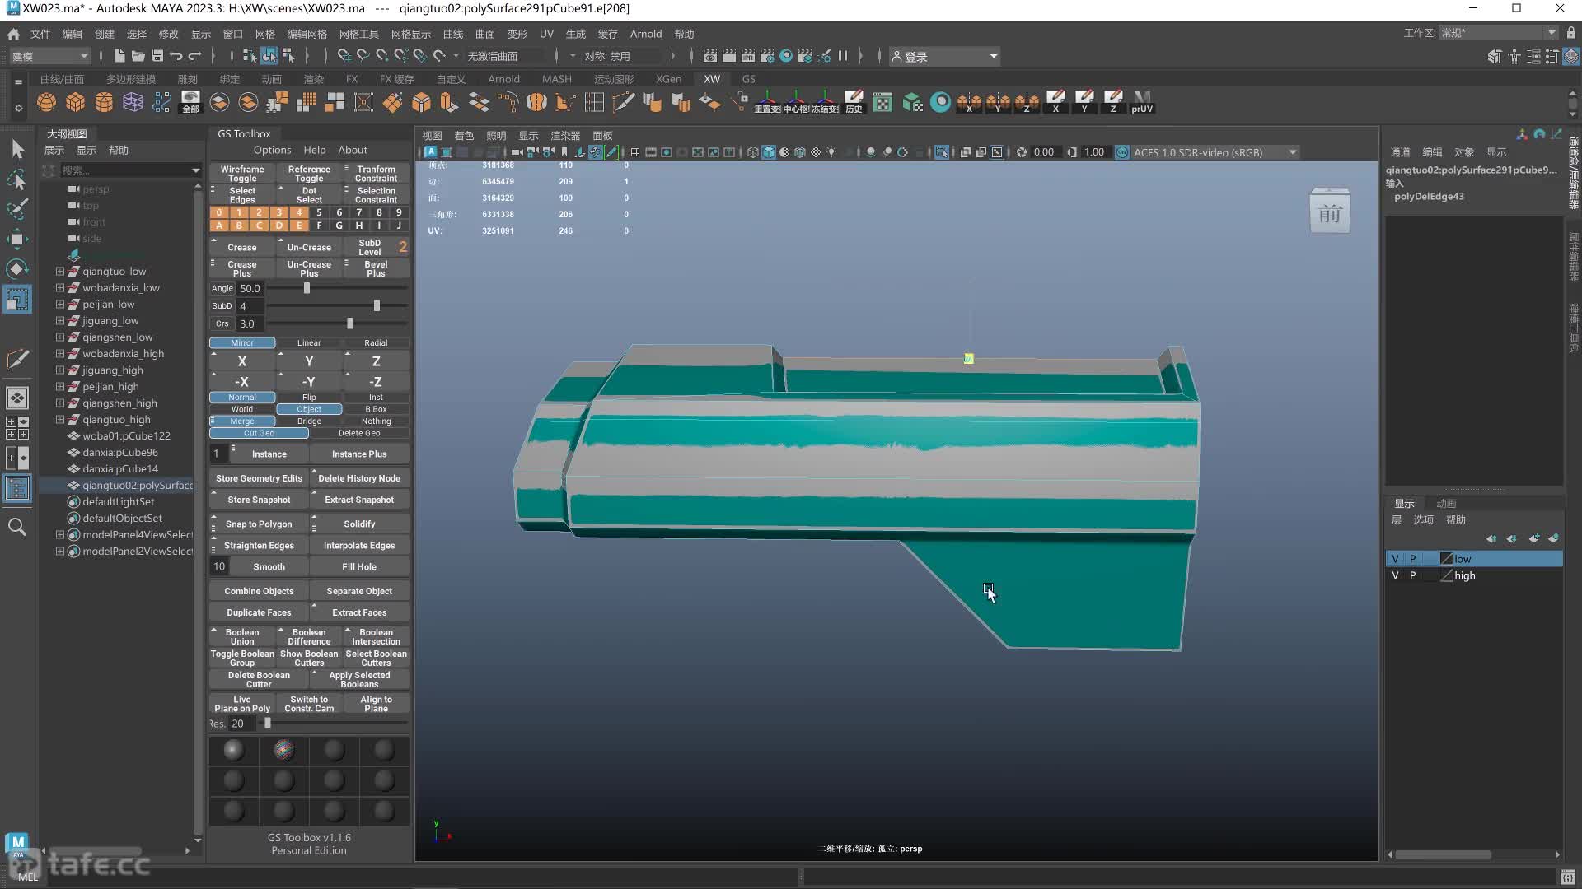Click the pause icon in status line
1582x889 pixels.
[843, 56]
